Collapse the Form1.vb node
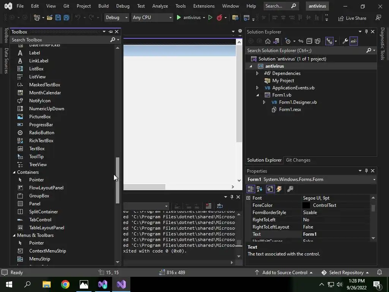Image resolution: width=389 pixels, height=292 pixels. click(x=257, y=95)
